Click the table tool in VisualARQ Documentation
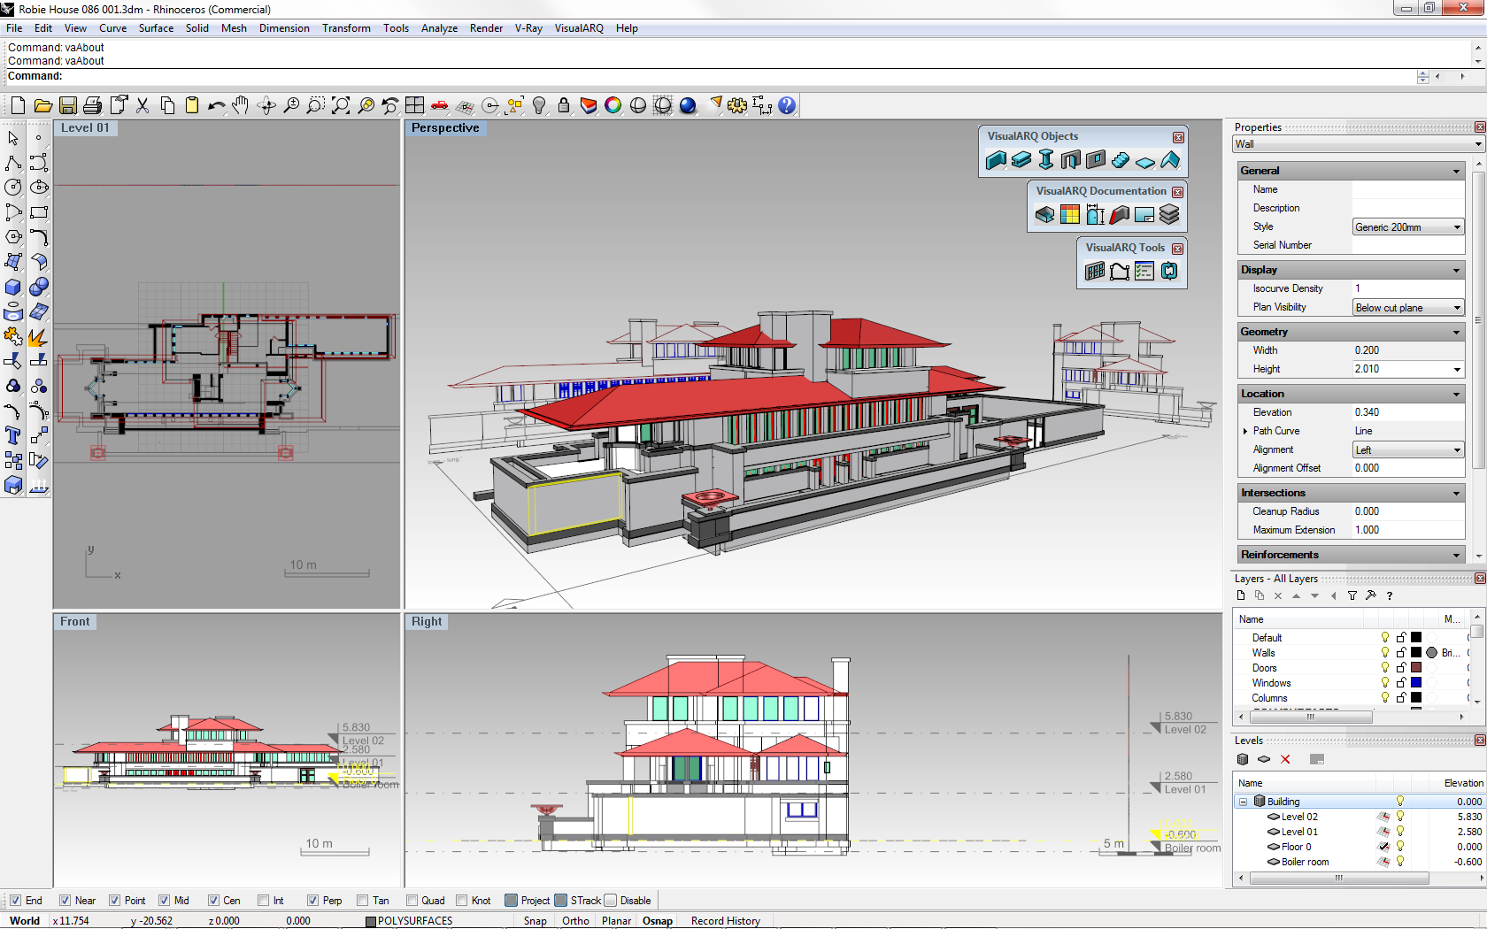The width and height of the screenshot is (1487, 929). 1070,215
